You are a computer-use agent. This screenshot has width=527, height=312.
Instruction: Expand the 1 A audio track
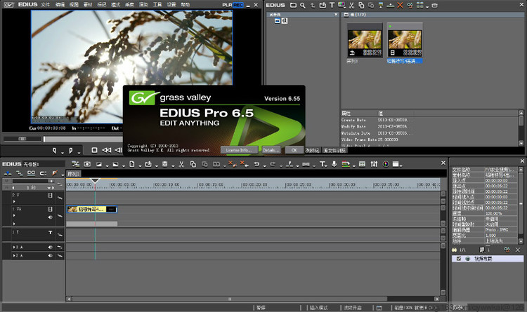[13, 247]
